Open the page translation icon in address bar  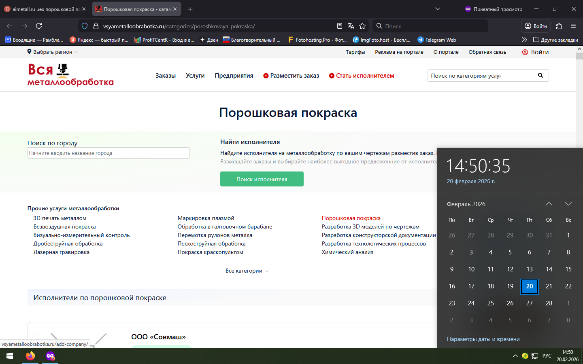click(351, 26)
